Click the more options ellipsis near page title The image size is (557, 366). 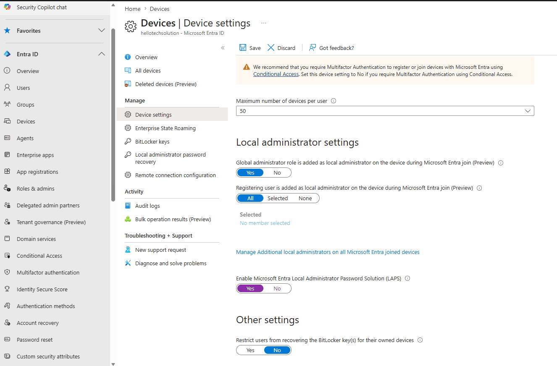264,23
